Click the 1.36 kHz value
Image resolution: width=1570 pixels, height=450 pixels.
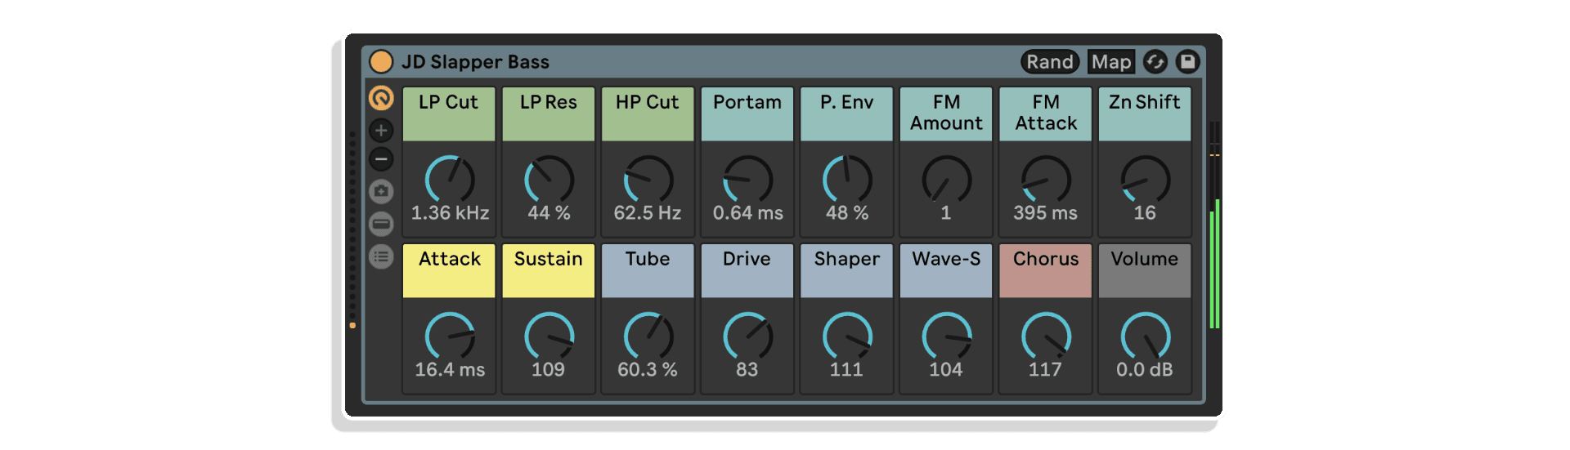pyautogui.click(x=450, y=213)
